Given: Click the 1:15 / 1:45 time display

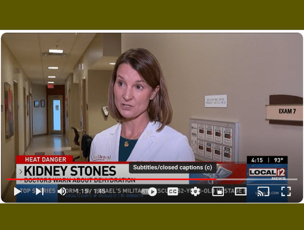Looking at the screenshot, I should pos(90,191).
